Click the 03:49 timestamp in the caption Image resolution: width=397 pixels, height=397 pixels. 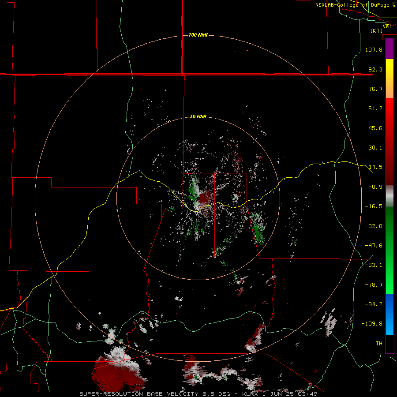tap(307, 394)
